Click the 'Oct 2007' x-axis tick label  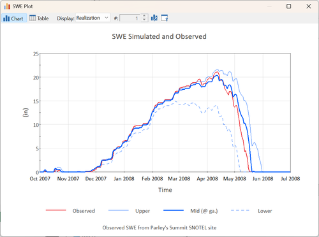pos(40,179)
